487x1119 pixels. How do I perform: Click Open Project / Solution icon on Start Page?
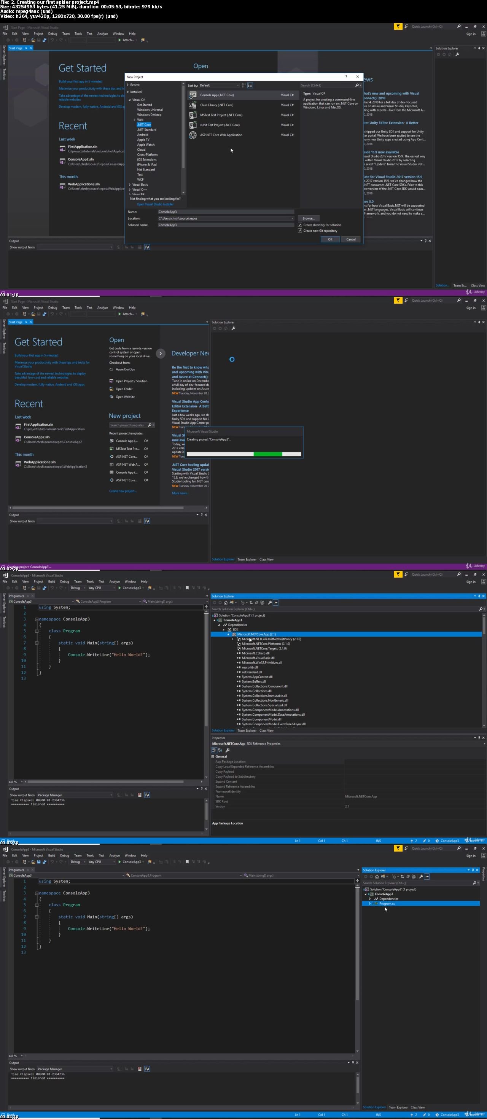[x=111, y=381]
